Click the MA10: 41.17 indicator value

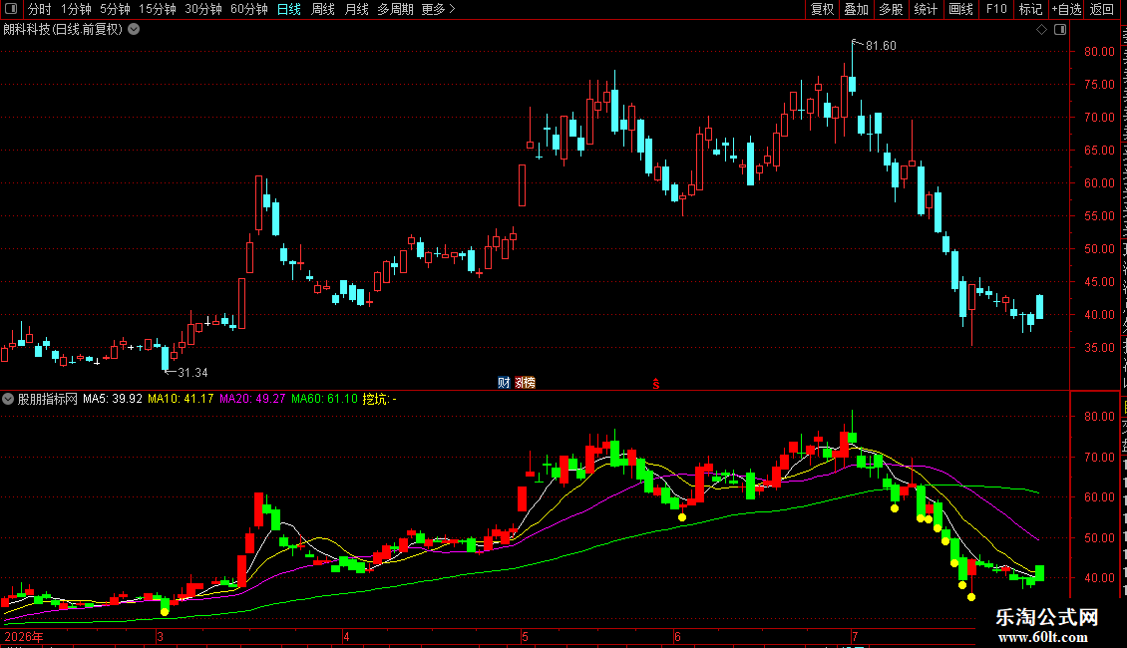click(181, 399)
